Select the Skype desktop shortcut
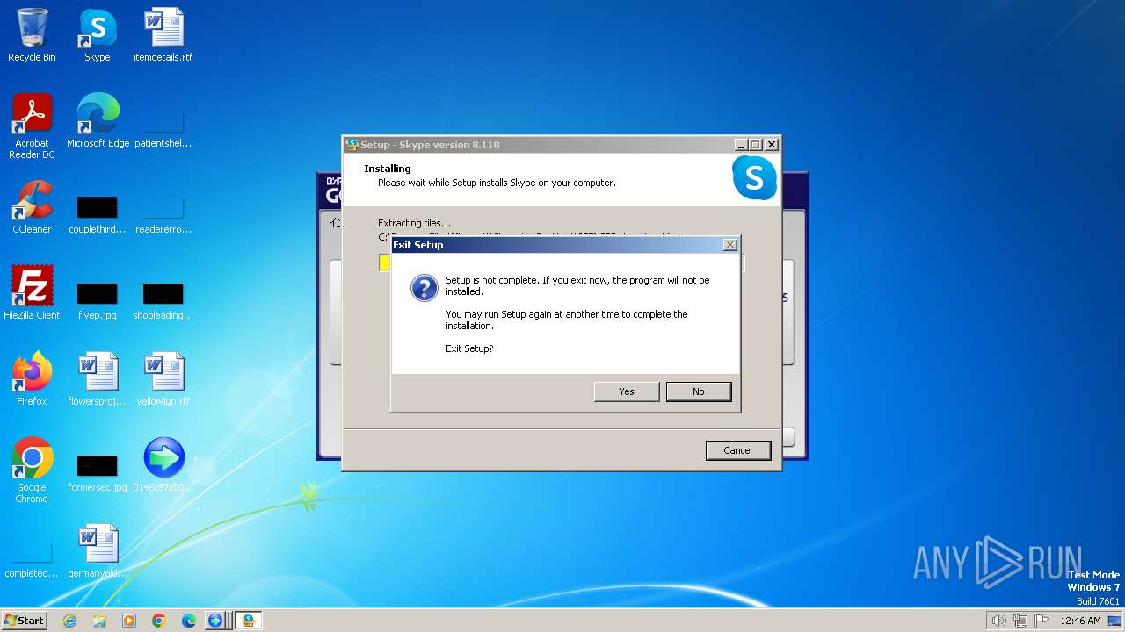The image size is (1125, 632). (97, 36)
